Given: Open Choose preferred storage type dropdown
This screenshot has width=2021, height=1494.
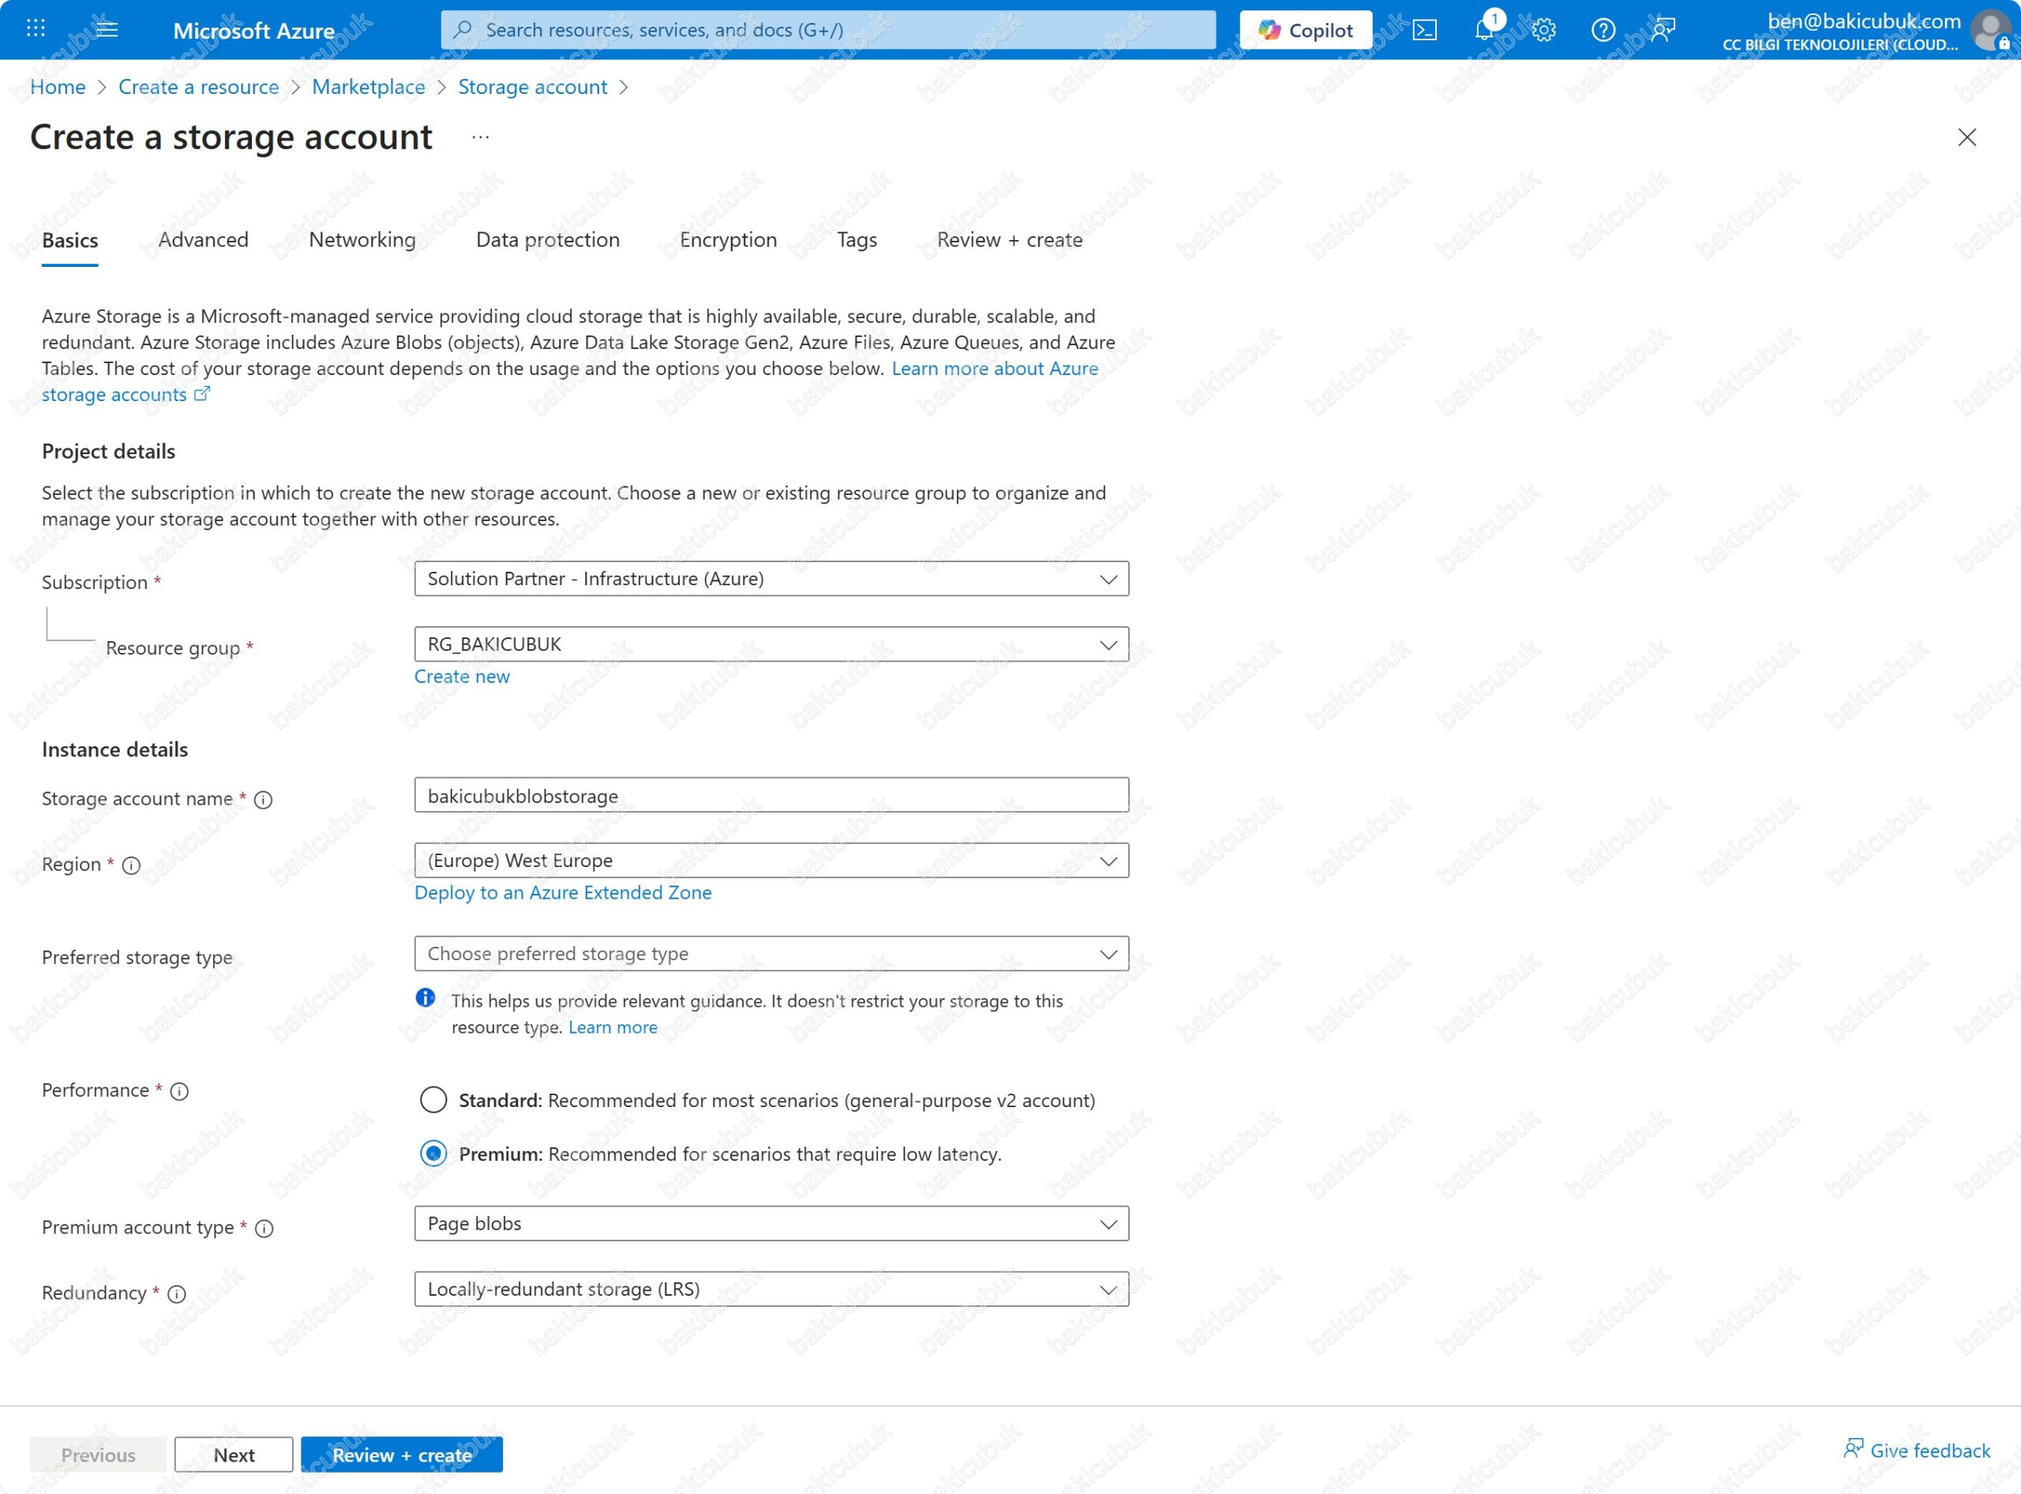Looking at the screenshot, I should click(x=771, y=953).
